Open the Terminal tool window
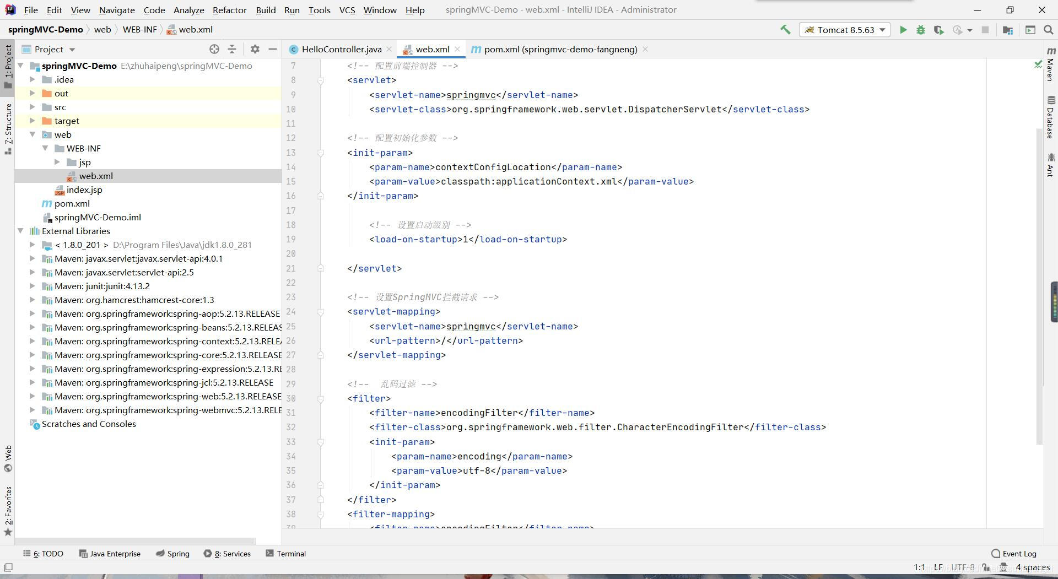The height and width of the screenshot is (579, 1058). coord(285,554)
